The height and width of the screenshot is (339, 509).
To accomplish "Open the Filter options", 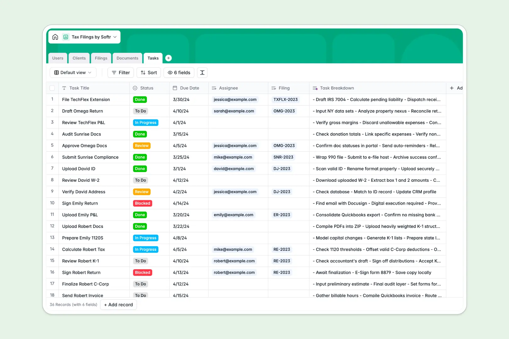I will pos(120,73).
